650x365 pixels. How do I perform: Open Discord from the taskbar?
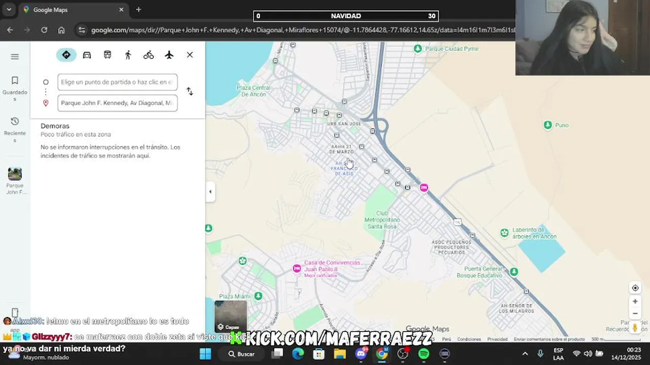361,354
